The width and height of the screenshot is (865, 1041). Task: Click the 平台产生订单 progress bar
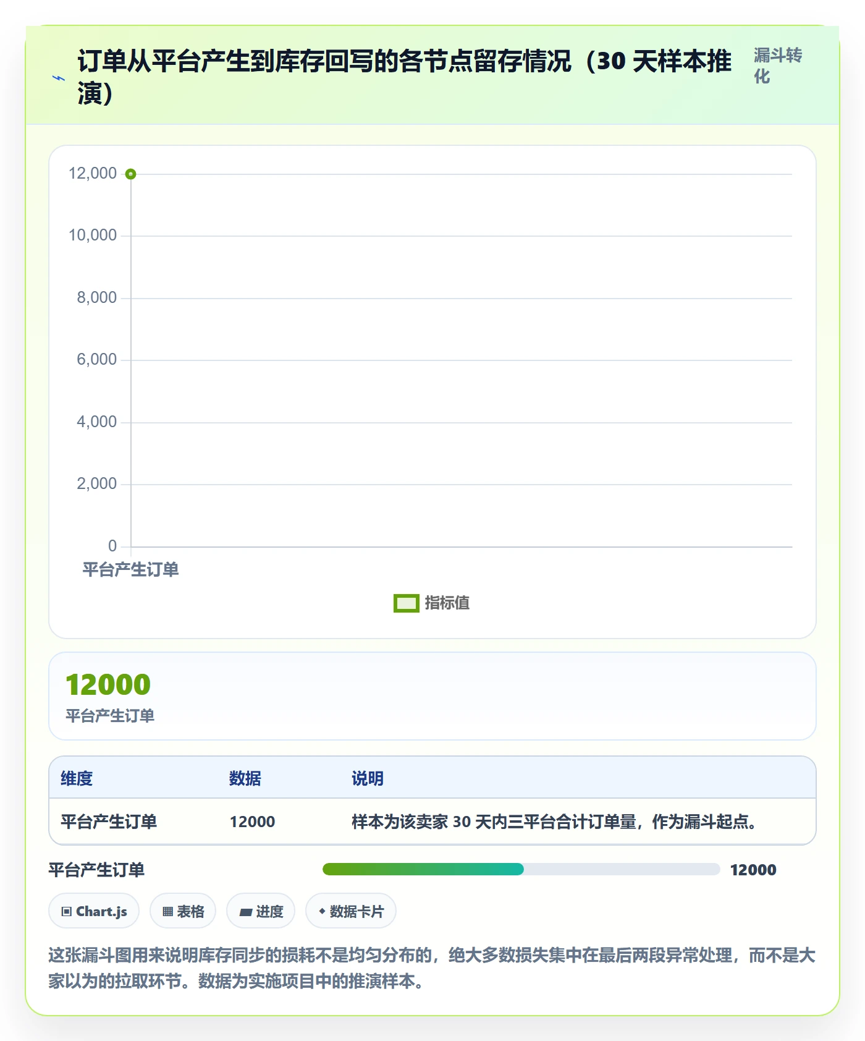click(x=521, y=869)
